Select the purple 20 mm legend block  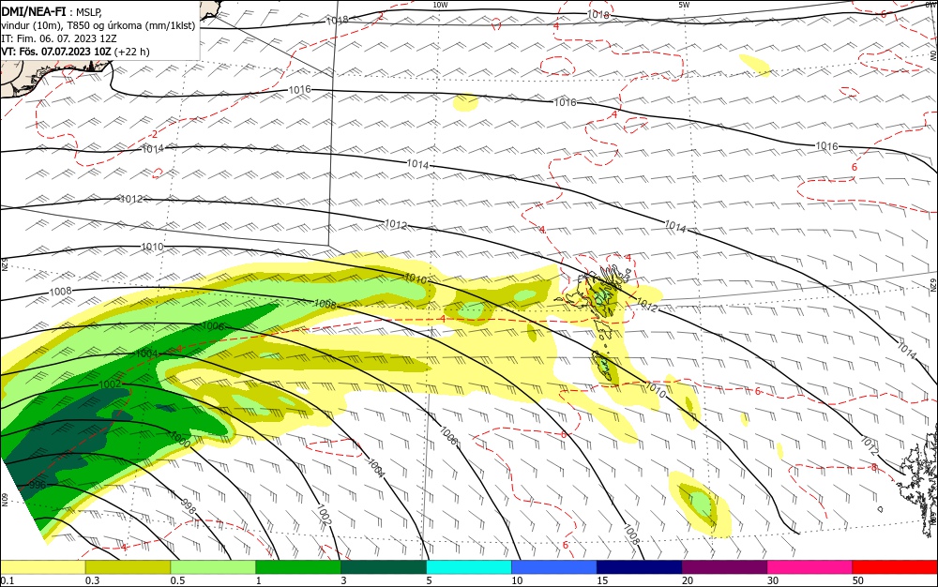pyautogui.click(x=724, y=567)
